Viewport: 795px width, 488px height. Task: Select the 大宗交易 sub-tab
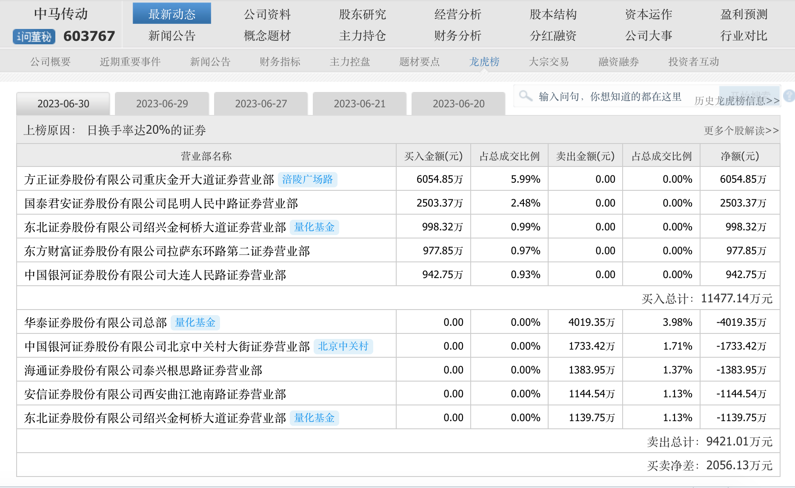(x=549, y=62)
